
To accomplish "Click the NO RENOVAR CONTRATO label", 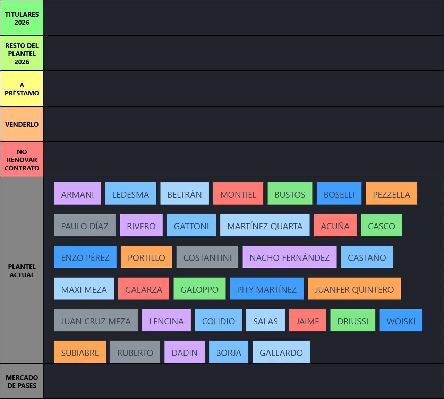I will 22,160.
